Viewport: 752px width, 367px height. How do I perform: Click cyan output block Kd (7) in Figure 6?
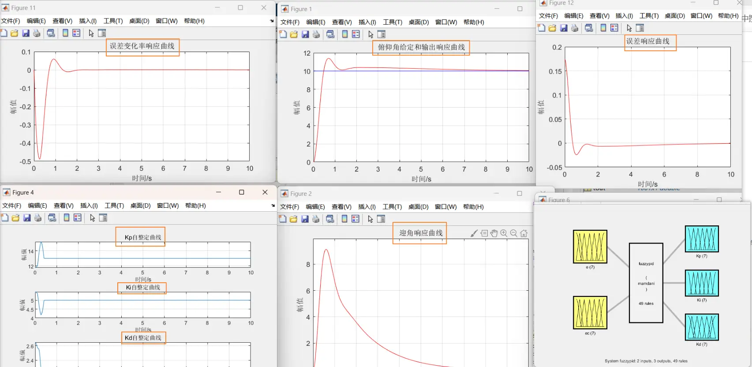702,327
